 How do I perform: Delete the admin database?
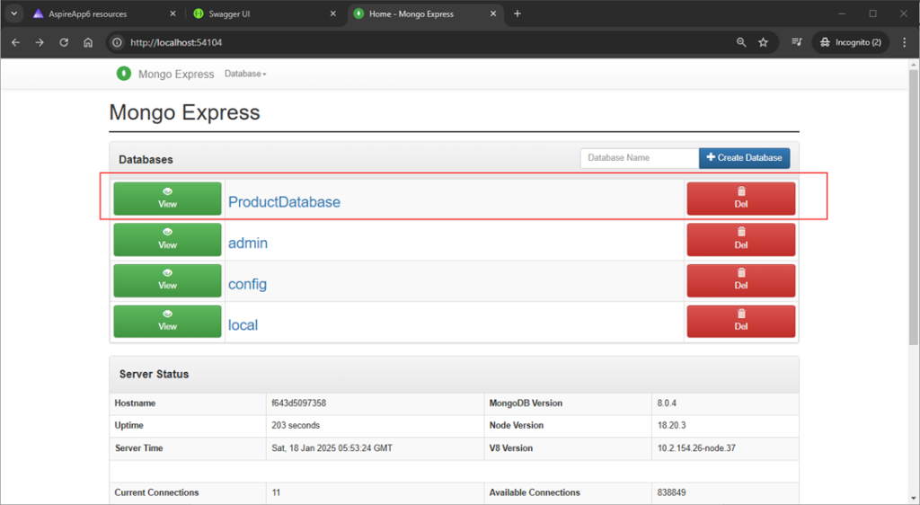pyautogui.click(x=741, y=239)
